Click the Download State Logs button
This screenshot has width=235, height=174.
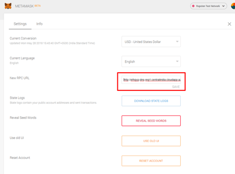click(x=151, y=101)
